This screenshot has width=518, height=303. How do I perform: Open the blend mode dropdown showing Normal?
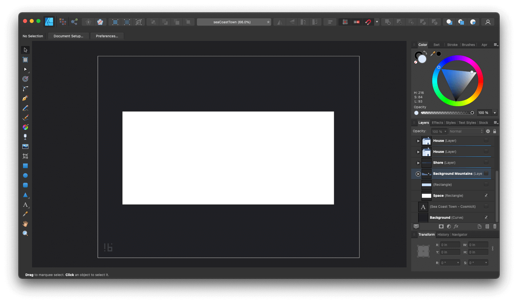pyautogui.click(x=466, y=131)
